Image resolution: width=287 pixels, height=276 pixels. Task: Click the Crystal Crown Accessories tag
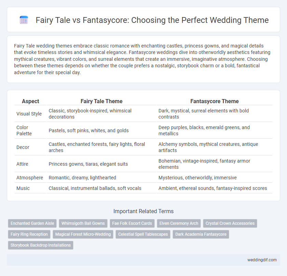point(230,223)
